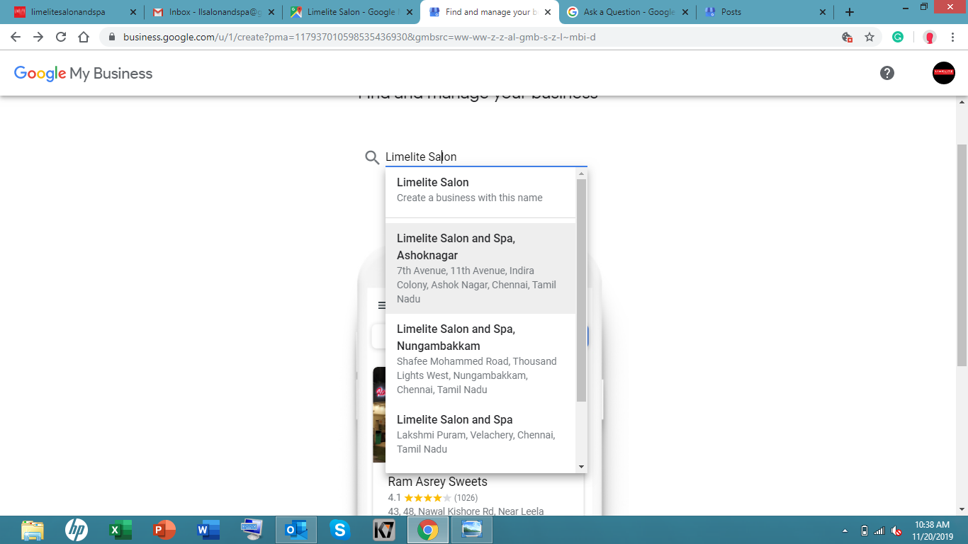Reload the current page
The width and height of the screenshot is (968, 544).
pos(61,37)
